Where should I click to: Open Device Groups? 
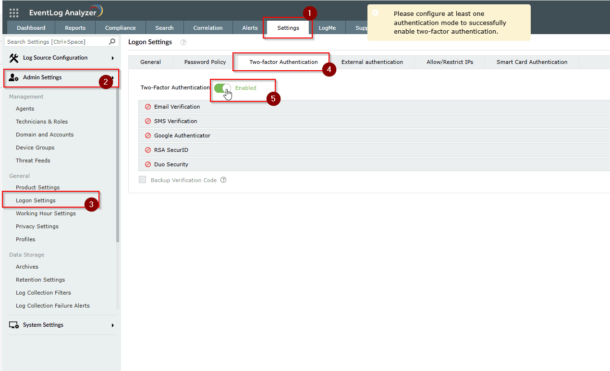click(35, 148)
